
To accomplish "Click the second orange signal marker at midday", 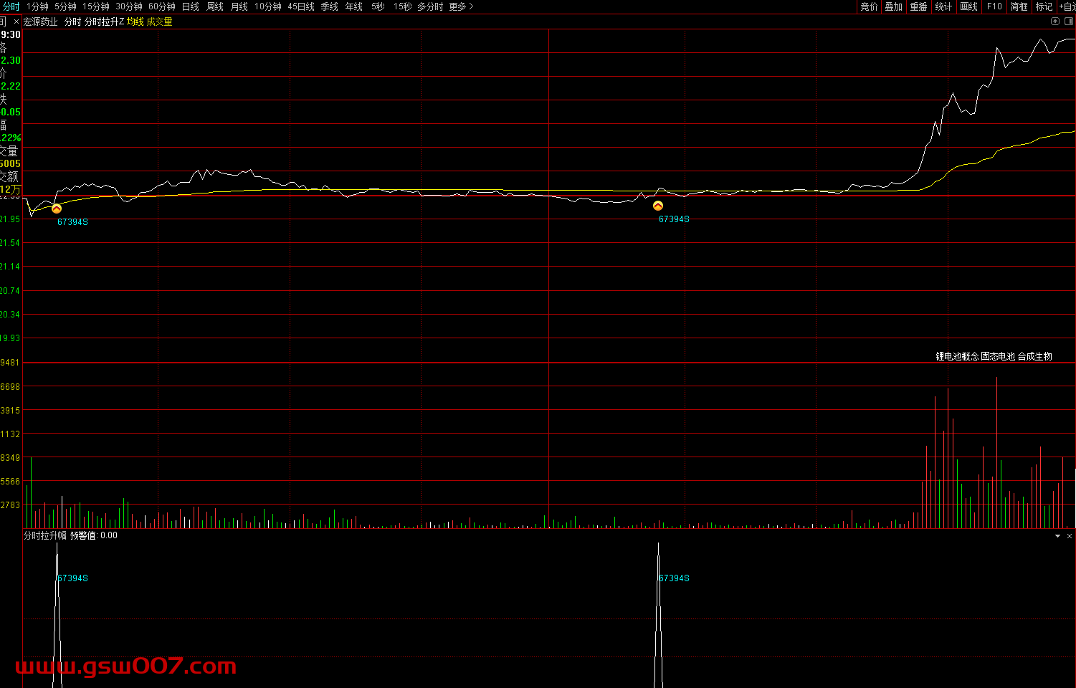I will point(658,206).
